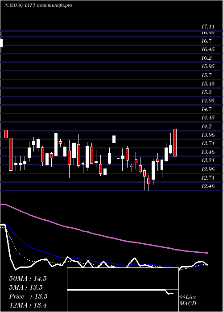223x312 pixels.
Task: Select the 15.2 price axis label
Action: pyautogui.click(x=206, y=92)
